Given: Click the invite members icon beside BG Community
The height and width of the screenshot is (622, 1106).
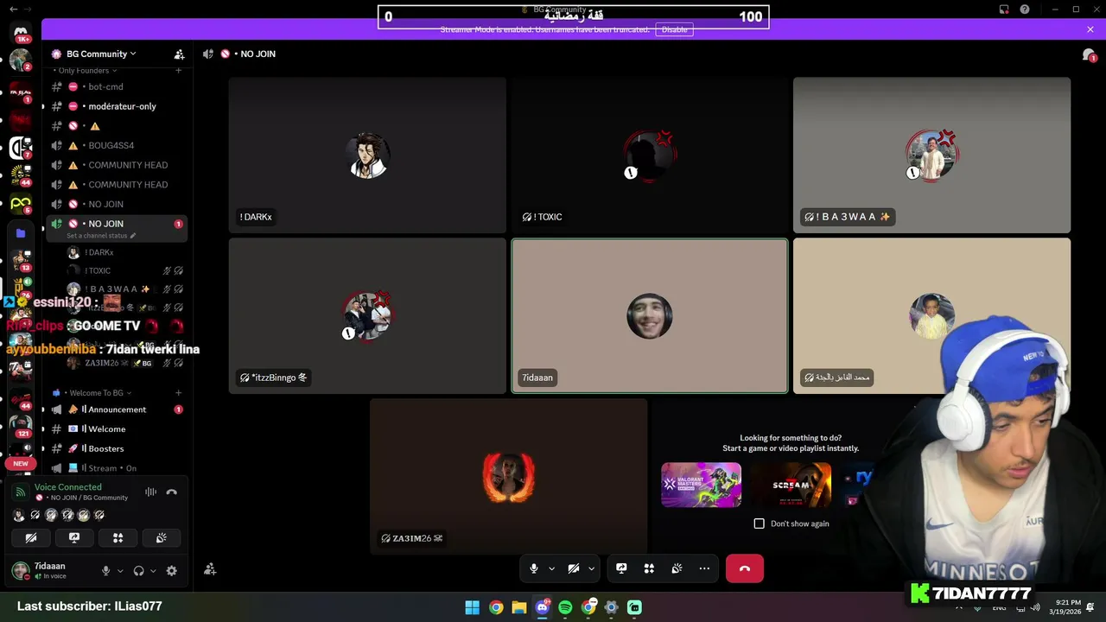Looking at the screenshot, I should point(179,54).
